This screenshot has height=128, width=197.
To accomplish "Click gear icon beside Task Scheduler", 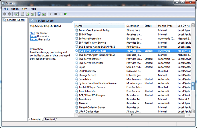I will point(77,91).
